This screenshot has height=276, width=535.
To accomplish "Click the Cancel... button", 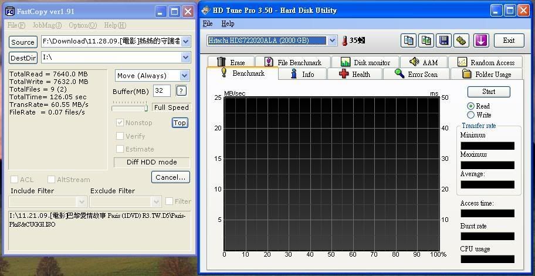I will (171, 177).
